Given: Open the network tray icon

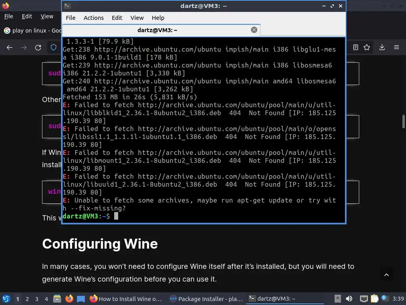Looking at the screenshot, I should (364, 299).
